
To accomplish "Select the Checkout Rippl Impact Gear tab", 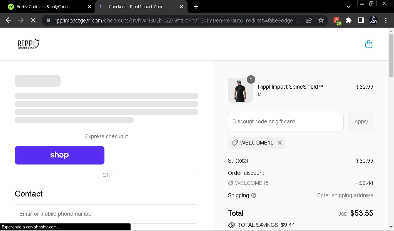I will (x=141, y=7).
